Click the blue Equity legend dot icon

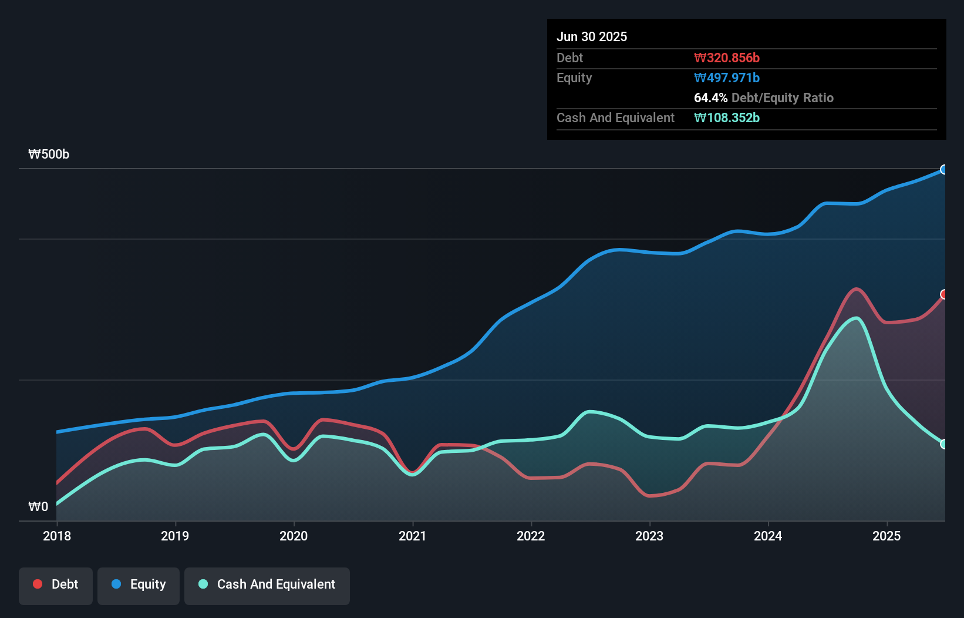click(117, 584)
